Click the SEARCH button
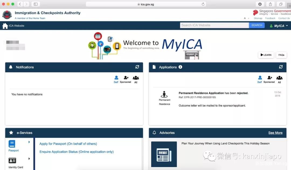The height and width of the screenshot is (170, 291). tap(257, 25)
